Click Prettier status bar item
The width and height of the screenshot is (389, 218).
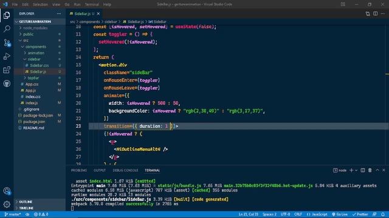coord(360,214)
